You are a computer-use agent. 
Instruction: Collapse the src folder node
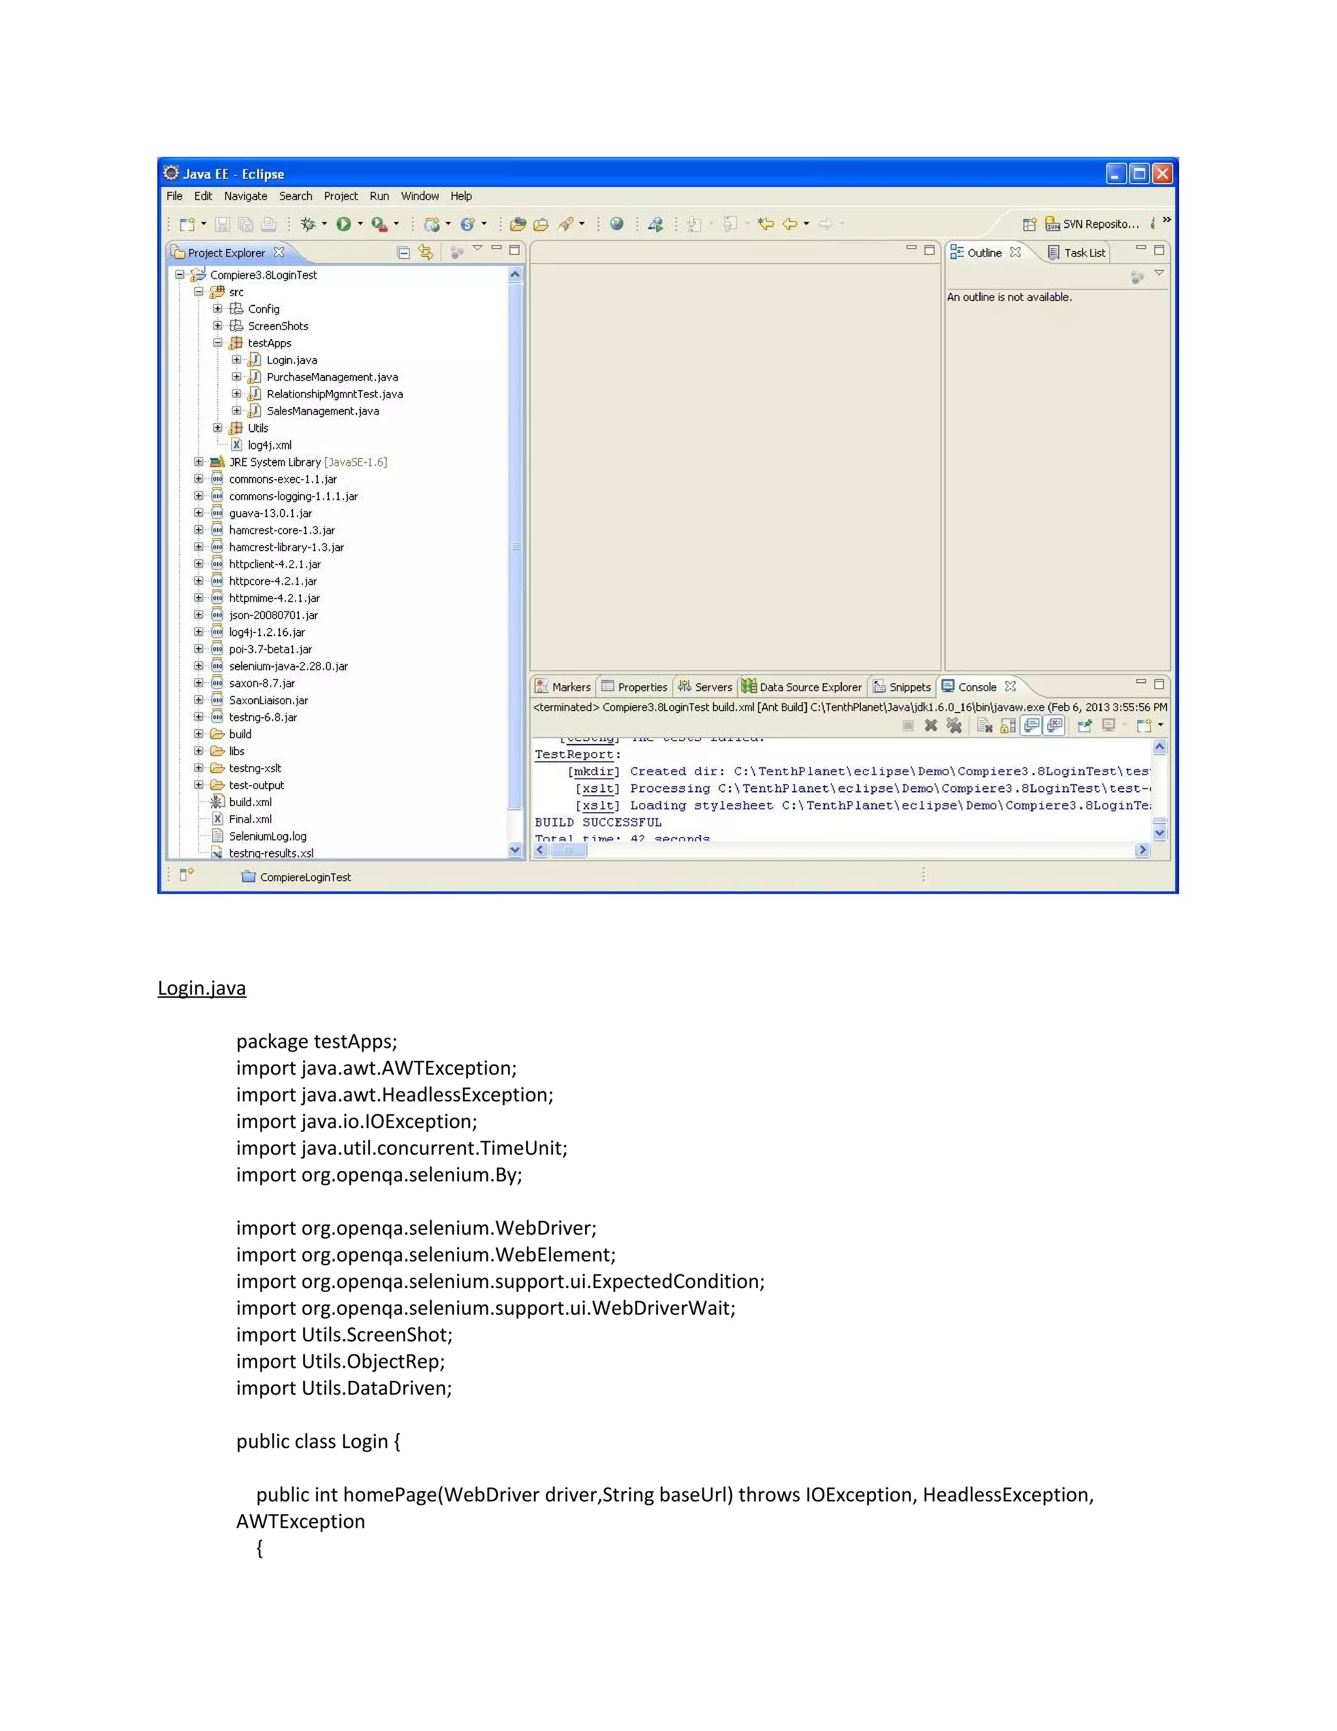click(199, 292)
